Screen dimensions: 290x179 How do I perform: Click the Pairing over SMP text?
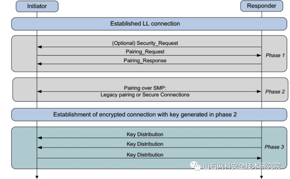coord(145,88)
